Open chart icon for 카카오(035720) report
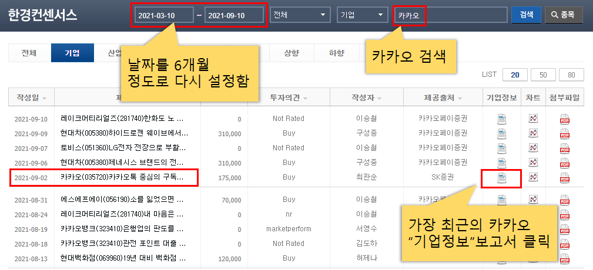The height and width of the screenshot is (270, 593). click(x=533, y=177)
